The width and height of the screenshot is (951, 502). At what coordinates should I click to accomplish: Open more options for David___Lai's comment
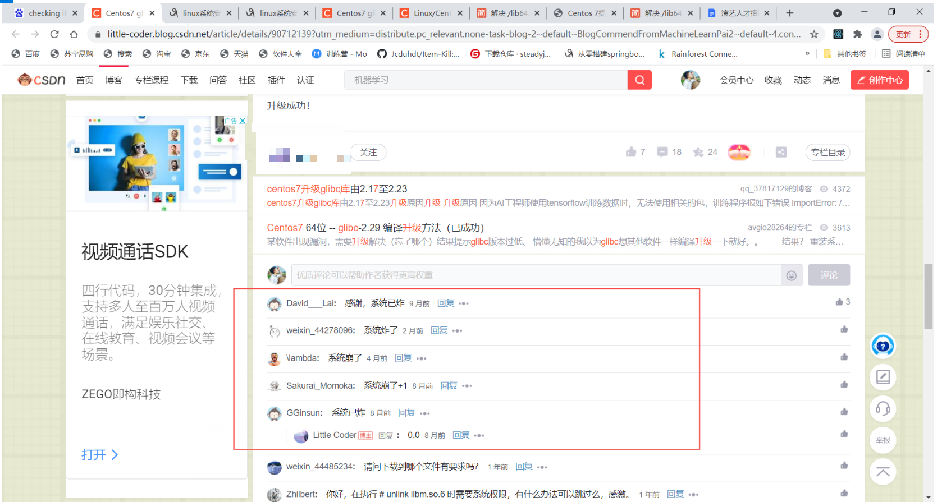click(463, 303)
